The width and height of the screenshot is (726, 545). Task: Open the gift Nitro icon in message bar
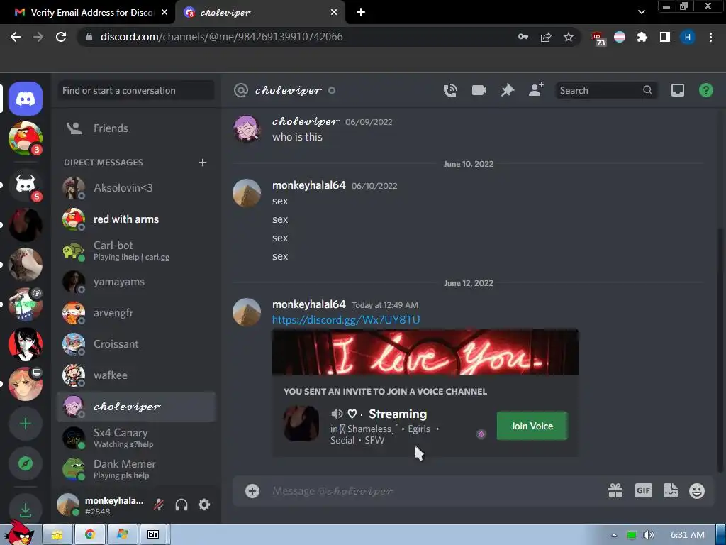click(615, 491)
